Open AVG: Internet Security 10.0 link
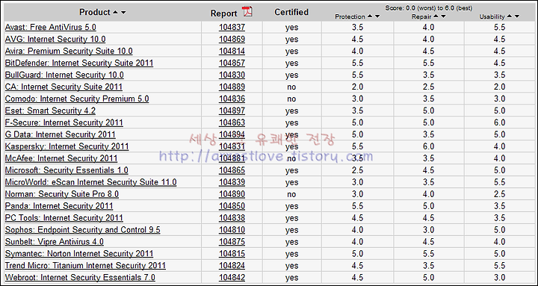Image resolution: width=538 pixels, height=286 pixels. point(55,39)
